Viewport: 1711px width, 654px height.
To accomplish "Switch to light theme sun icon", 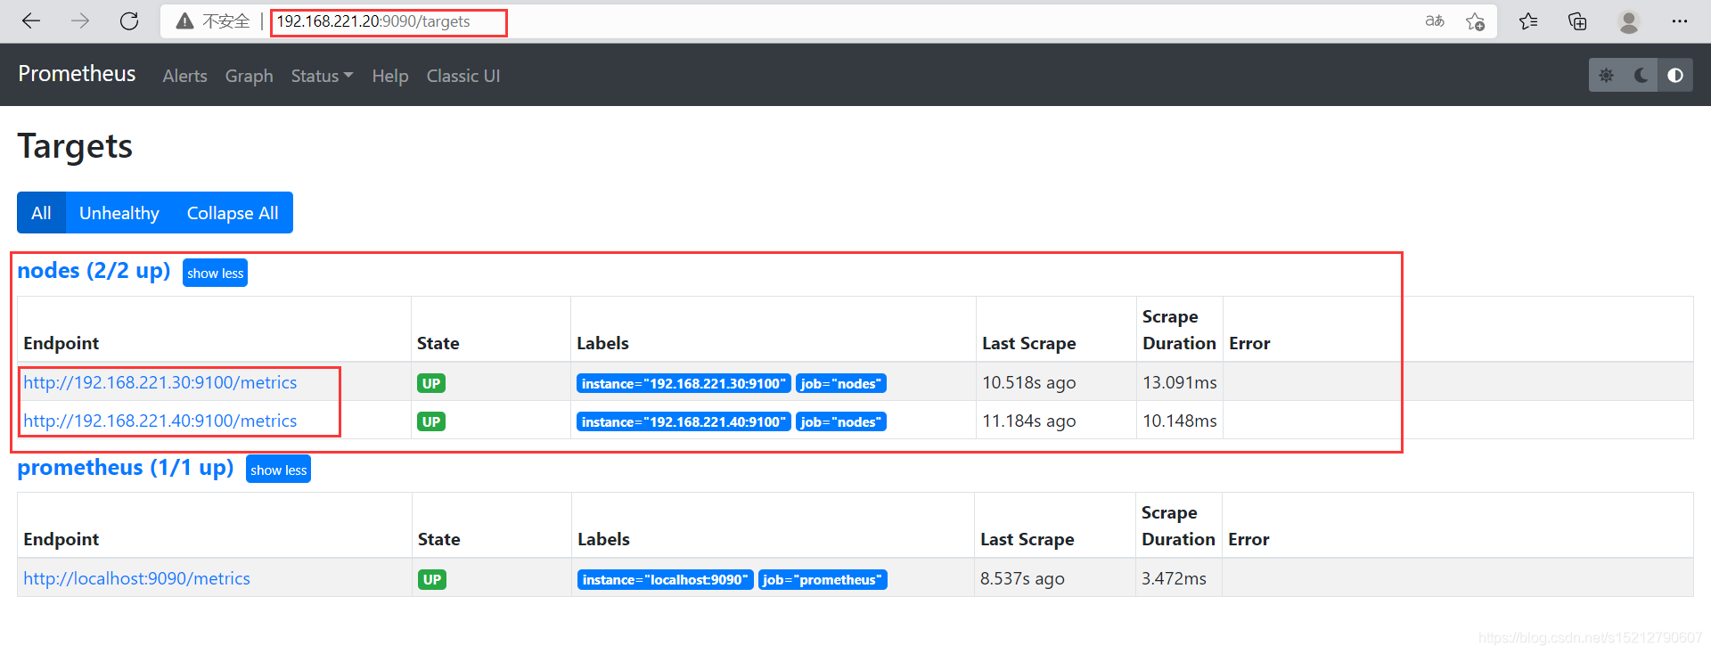I will tap(1606, 76).
